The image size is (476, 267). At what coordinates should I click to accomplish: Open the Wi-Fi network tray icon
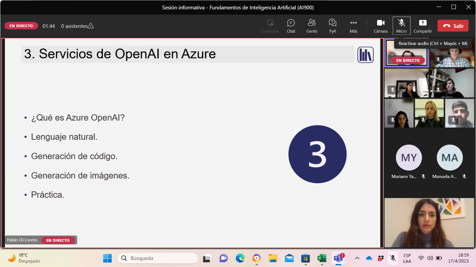[421, 258]
